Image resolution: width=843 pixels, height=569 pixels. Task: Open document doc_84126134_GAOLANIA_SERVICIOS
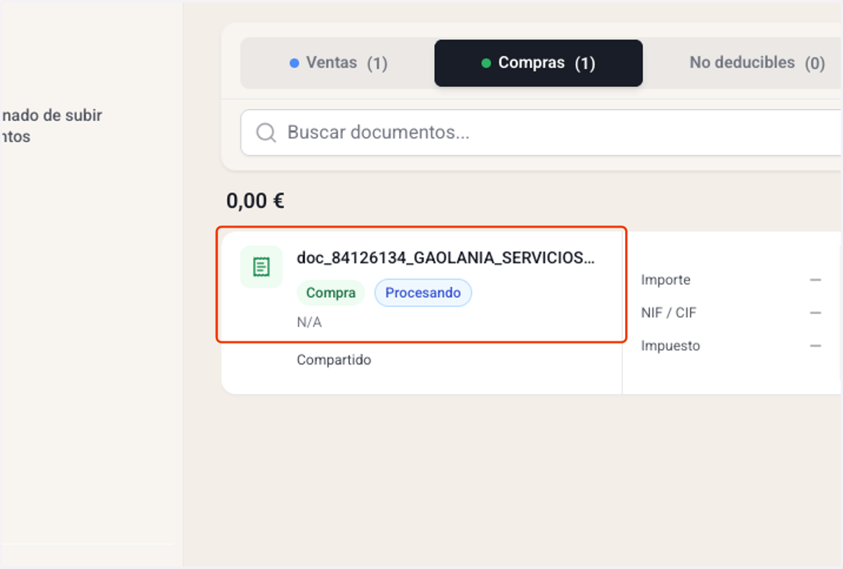(445, 258)
